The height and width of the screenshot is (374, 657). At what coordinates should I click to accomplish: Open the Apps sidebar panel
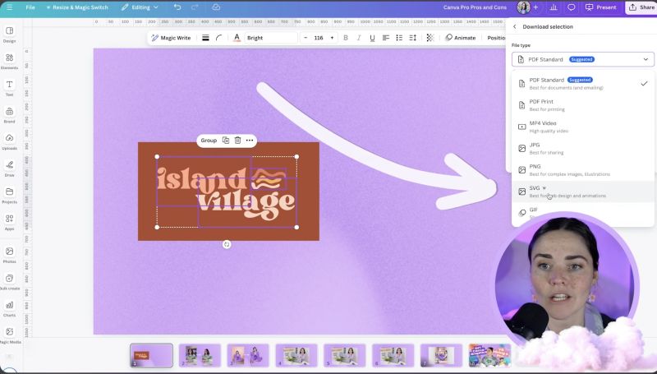click(9, 222)
